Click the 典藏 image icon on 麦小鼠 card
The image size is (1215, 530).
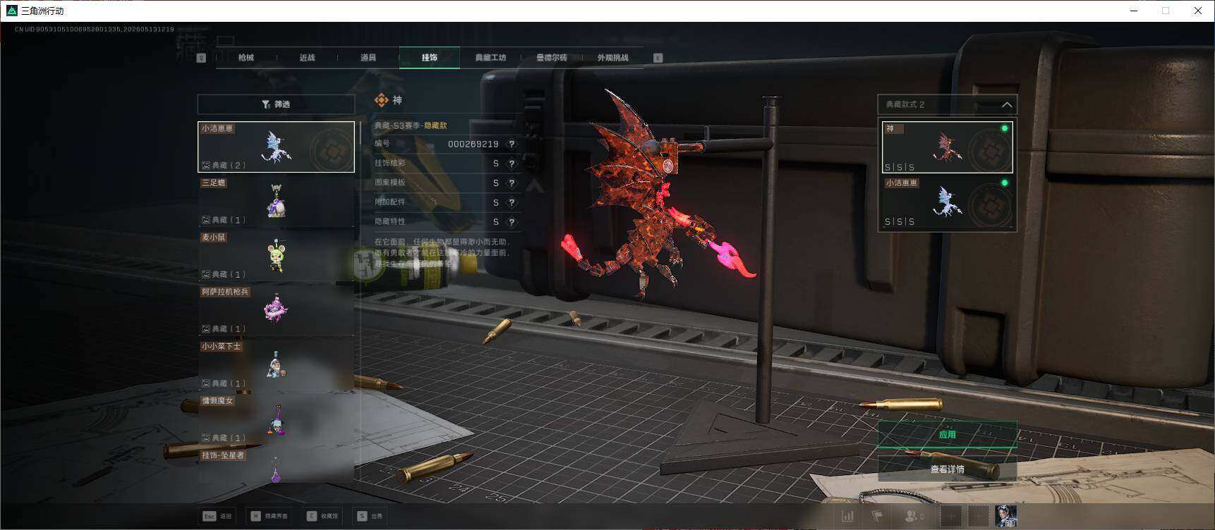tap(206, 274)
